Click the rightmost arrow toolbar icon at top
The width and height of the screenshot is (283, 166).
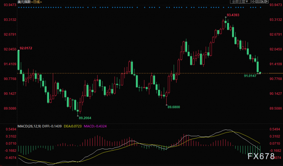pyautogui.click(x=266, y=2)
